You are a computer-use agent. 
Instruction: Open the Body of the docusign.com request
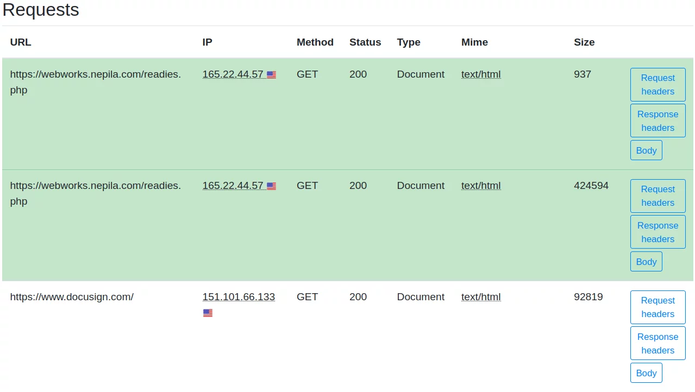[646, 373]
